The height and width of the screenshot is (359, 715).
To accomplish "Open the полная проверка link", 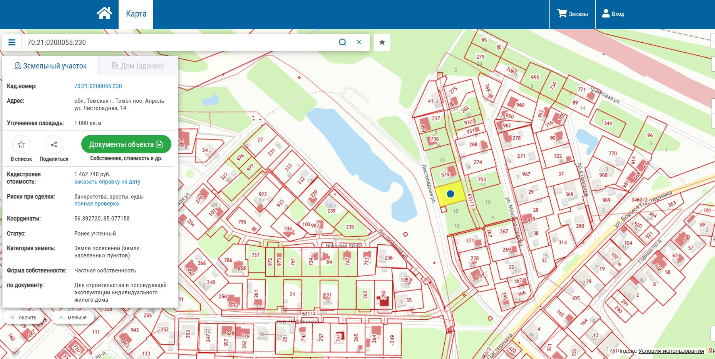I will pyautogui.click(x=96, y=204).
